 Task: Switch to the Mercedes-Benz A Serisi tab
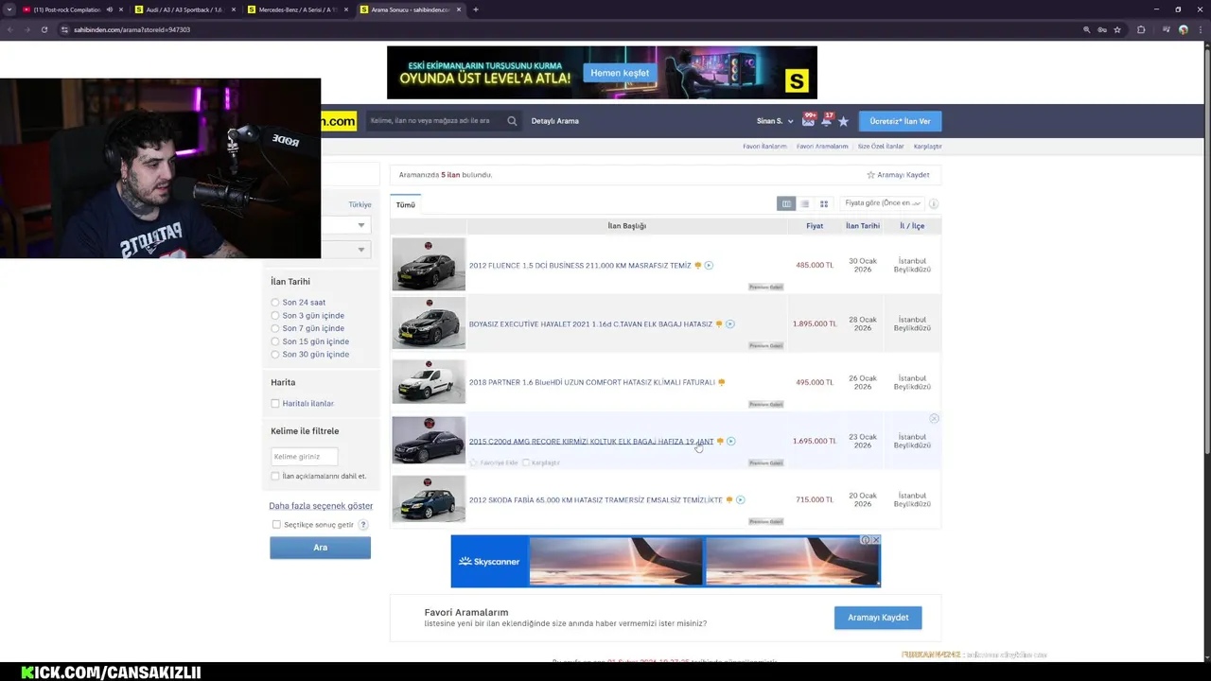tap(296, 9)
